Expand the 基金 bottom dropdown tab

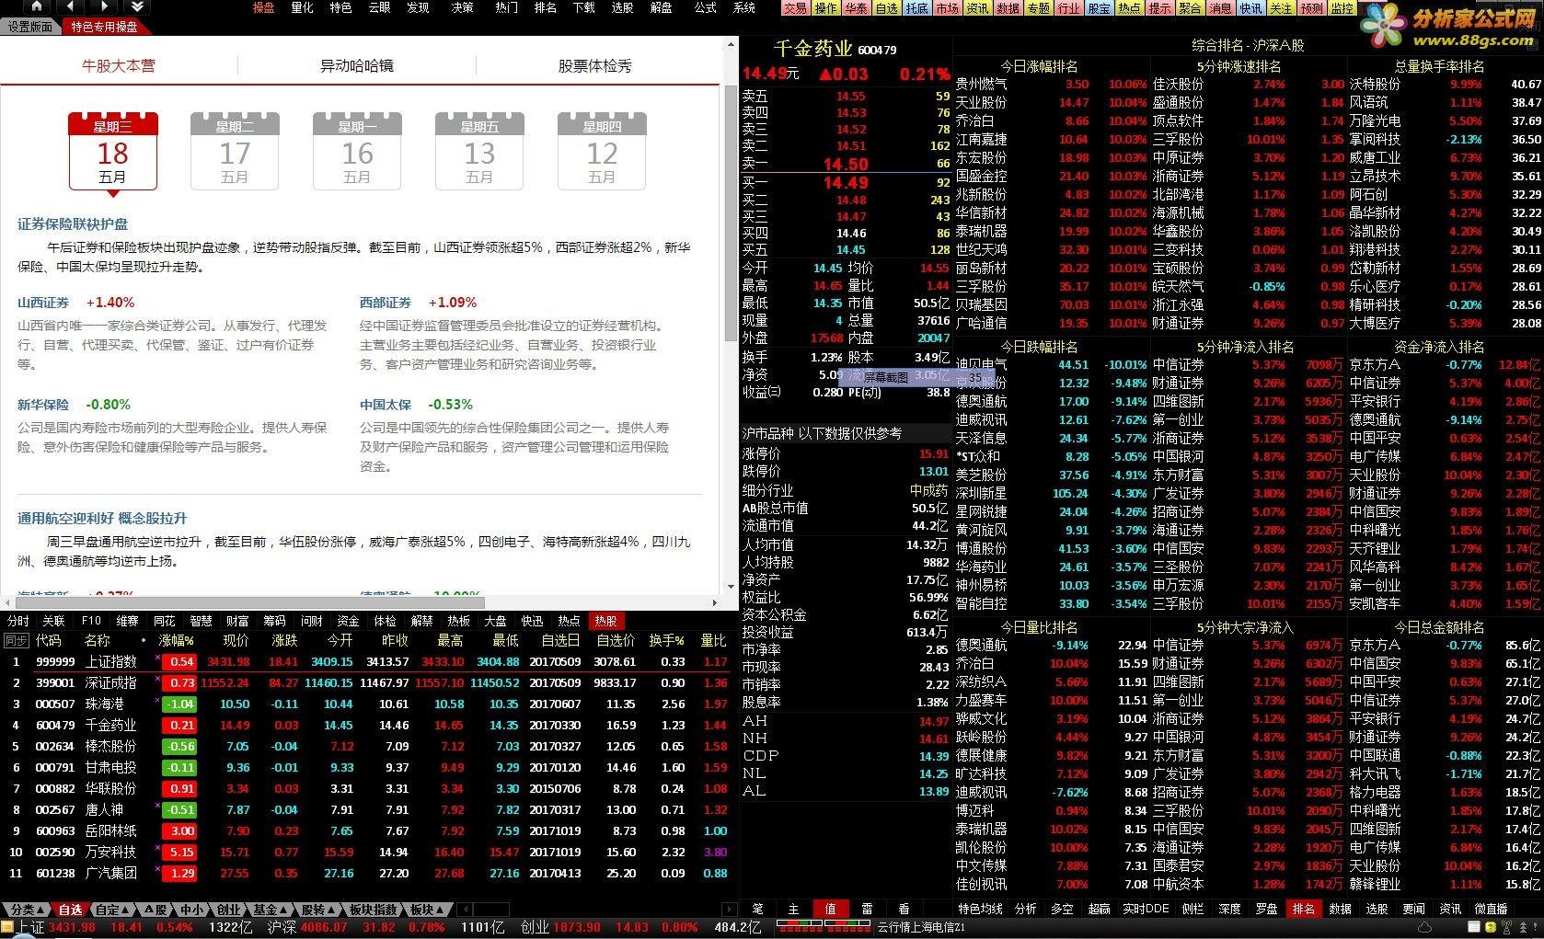(x=271, y=910)
